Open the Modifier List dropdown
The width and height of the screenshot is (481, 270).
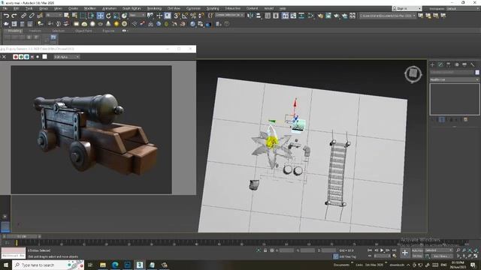point(454,79)
